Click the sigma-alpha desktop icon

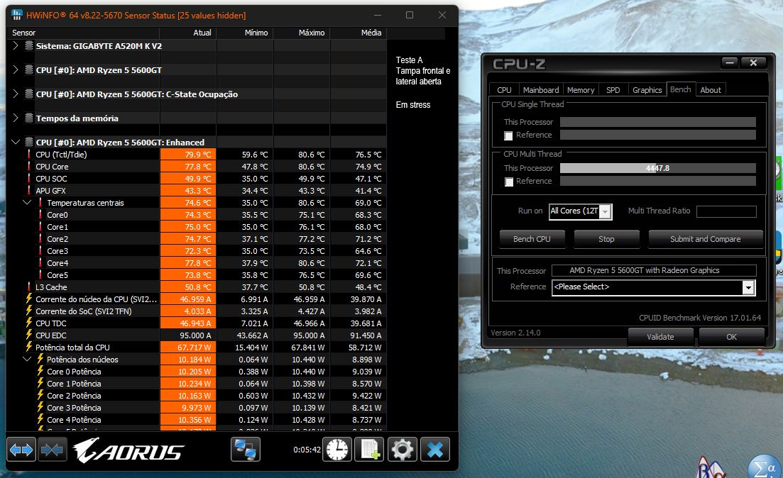click(765, 467)
